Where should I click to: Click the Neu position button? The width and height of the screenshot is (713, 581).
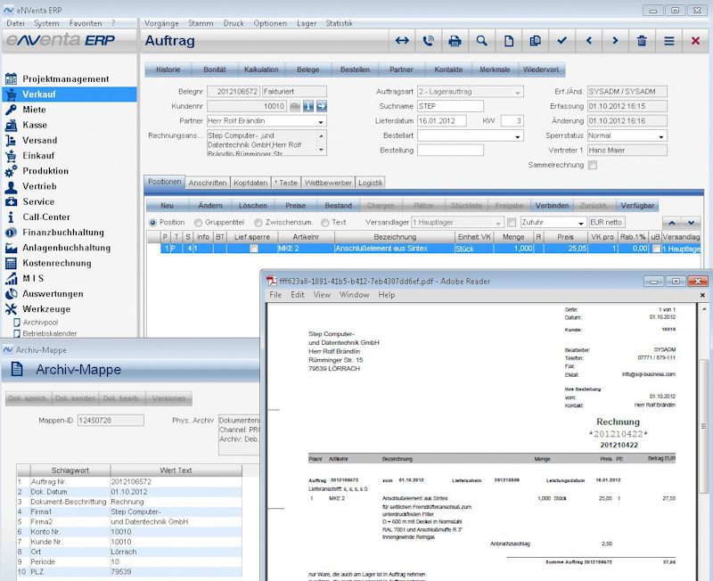pyautogui.click(x=167, y=206)
